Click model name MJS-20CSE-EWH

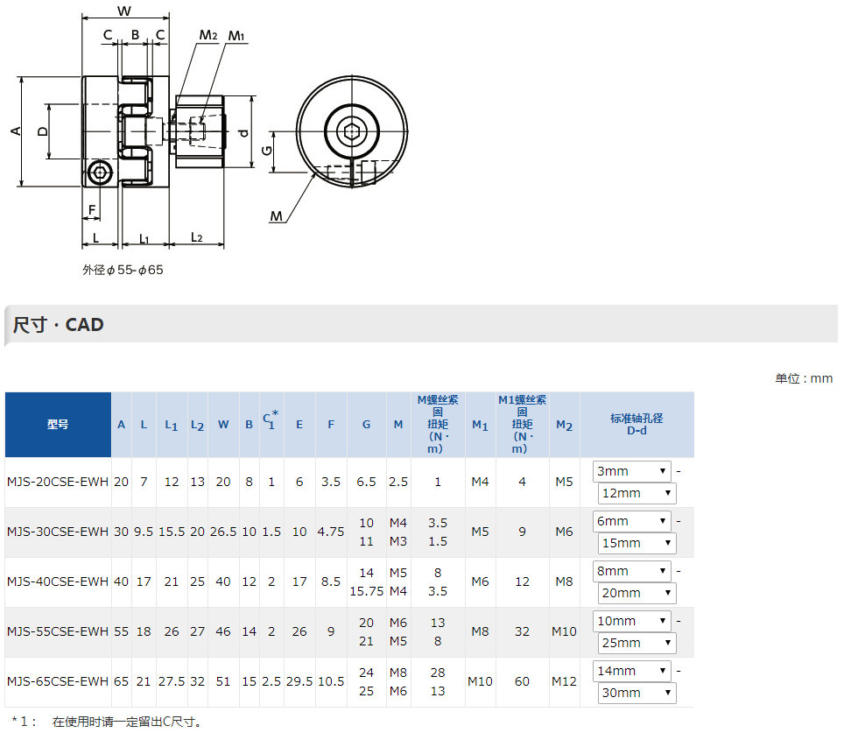[58, 482]
